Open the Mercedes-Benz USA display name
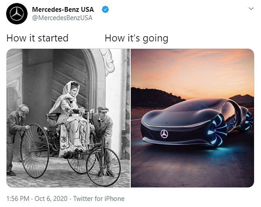The height and width of the screenshot is (207, 261). click(63, 9)
